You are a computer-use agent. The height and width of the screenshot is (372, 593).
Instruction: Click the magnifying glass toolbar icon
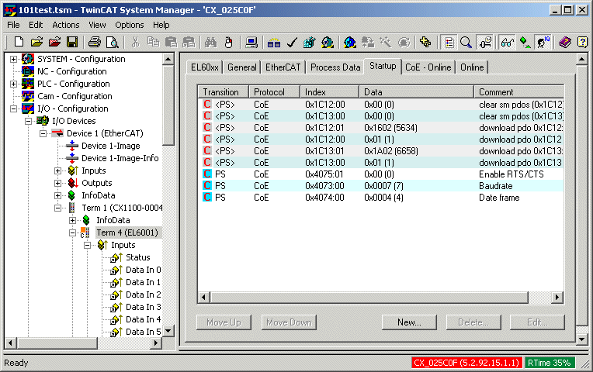click(x=466, y=42)
